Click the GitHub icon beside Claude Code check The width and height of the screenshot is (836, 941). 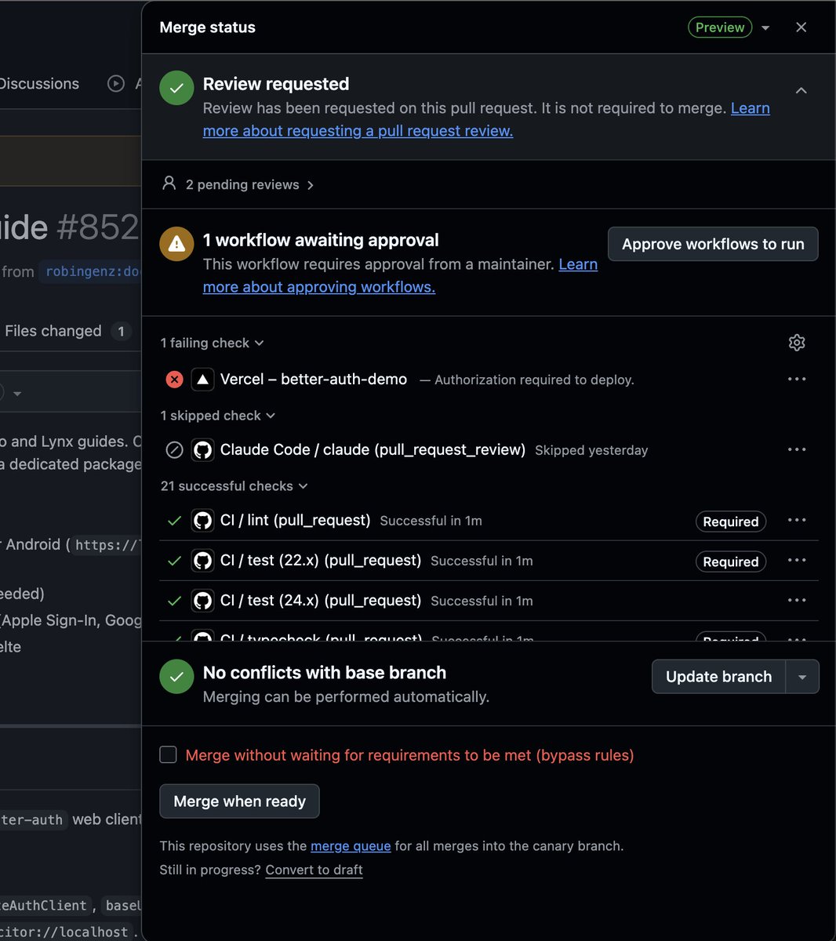[202, 450]
